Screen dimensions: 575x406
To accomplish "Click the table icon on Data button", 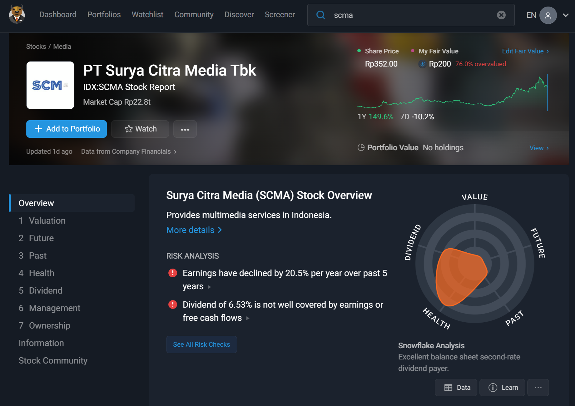I will click(448, 388).
